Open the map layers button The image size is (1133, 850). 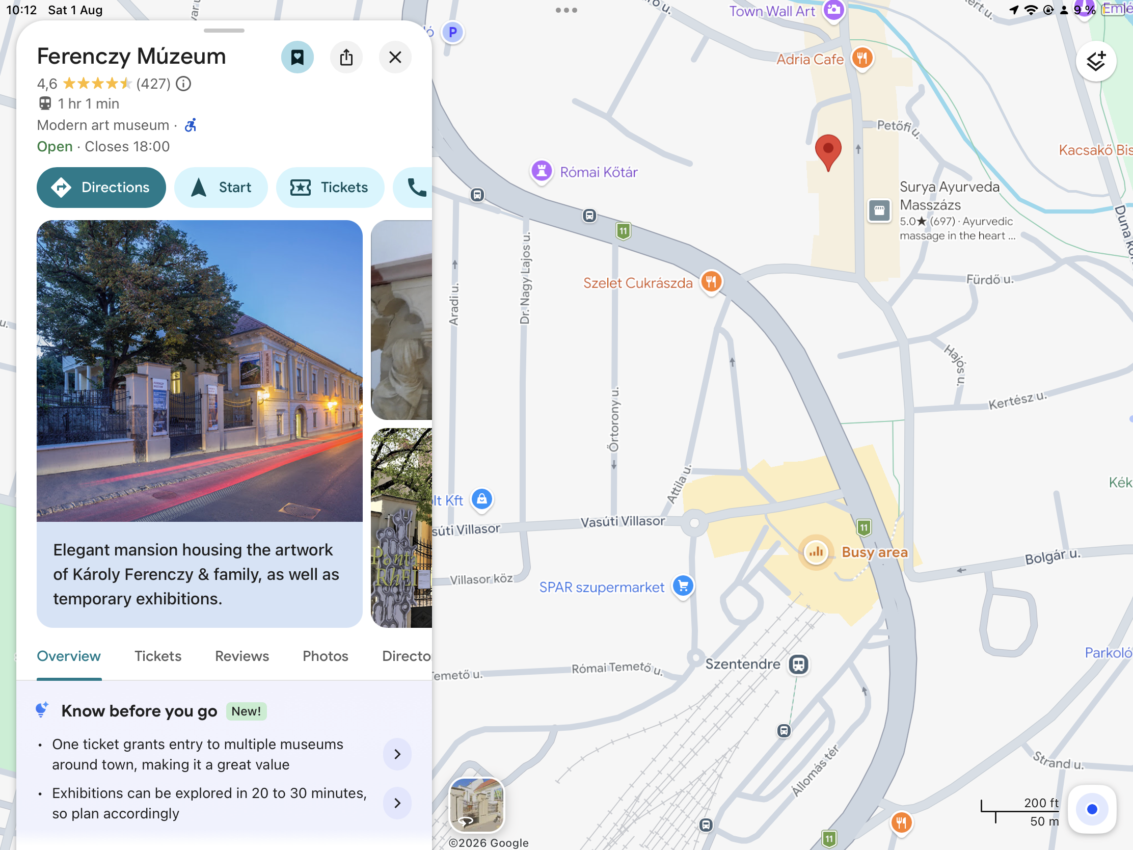tap(1096, 62)
